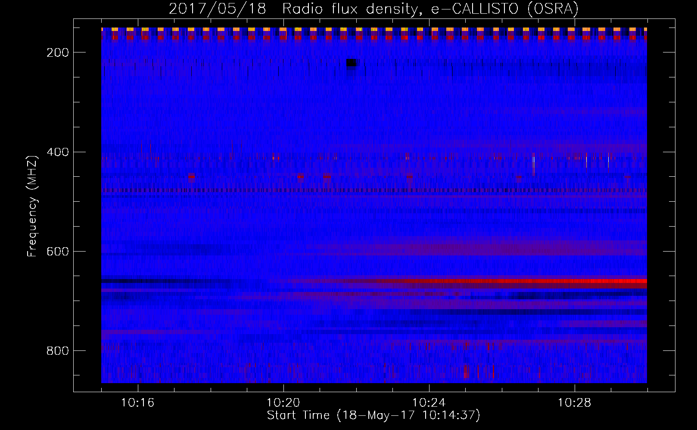
Task: Click the black data gap near 220 MHz
Action: (x=351, y=63)
